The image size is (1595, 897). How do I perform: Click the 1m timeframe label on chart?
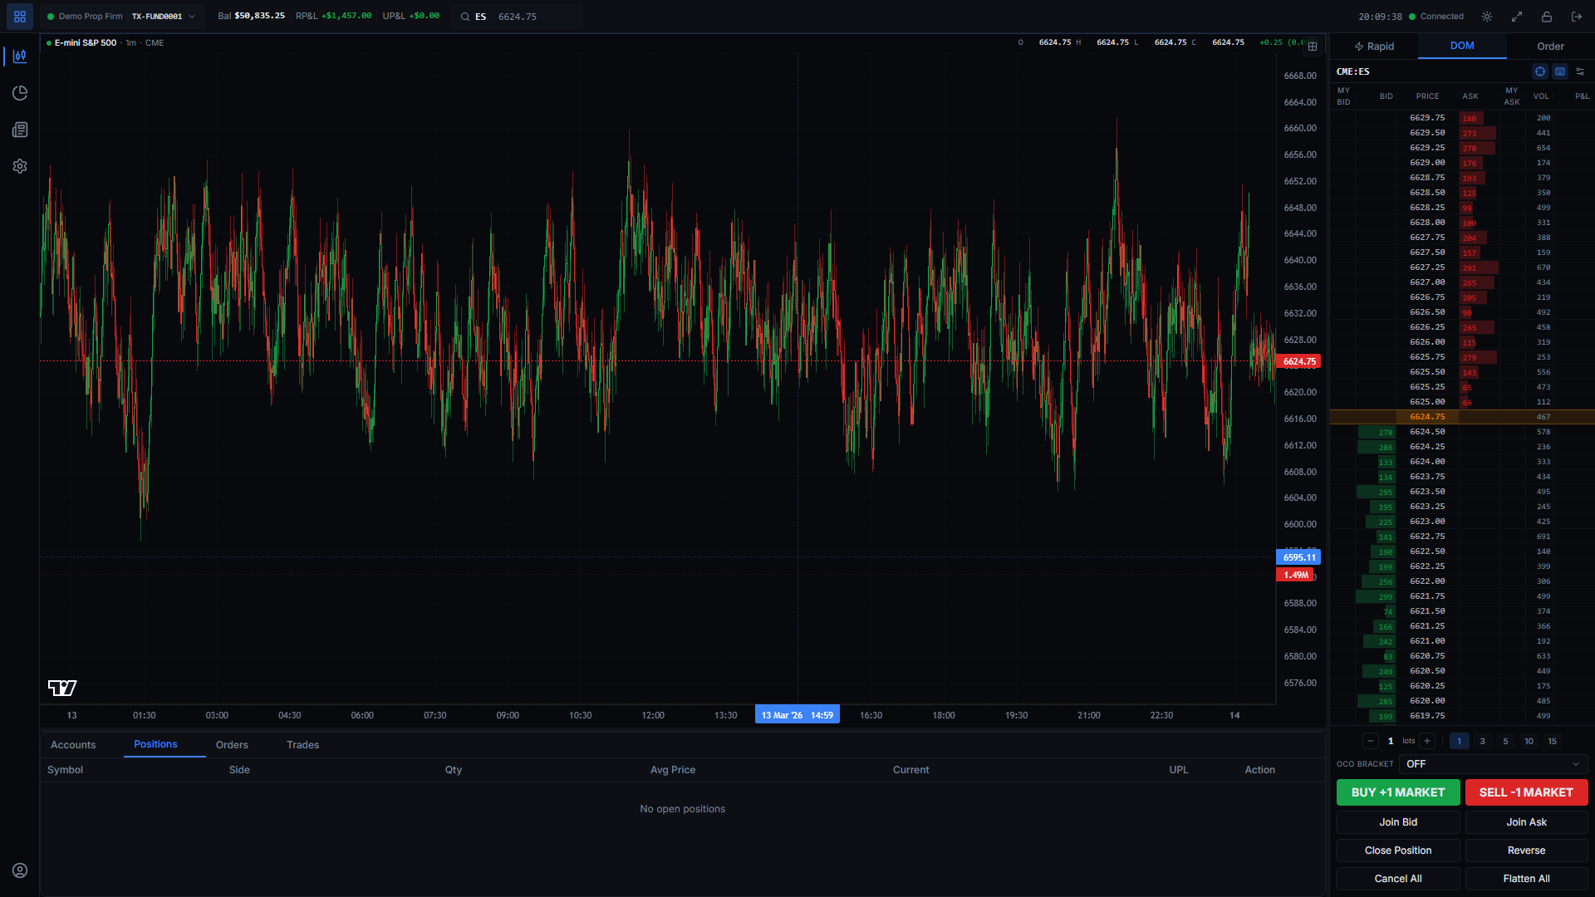pyautogui.click(x=130, y=42)
